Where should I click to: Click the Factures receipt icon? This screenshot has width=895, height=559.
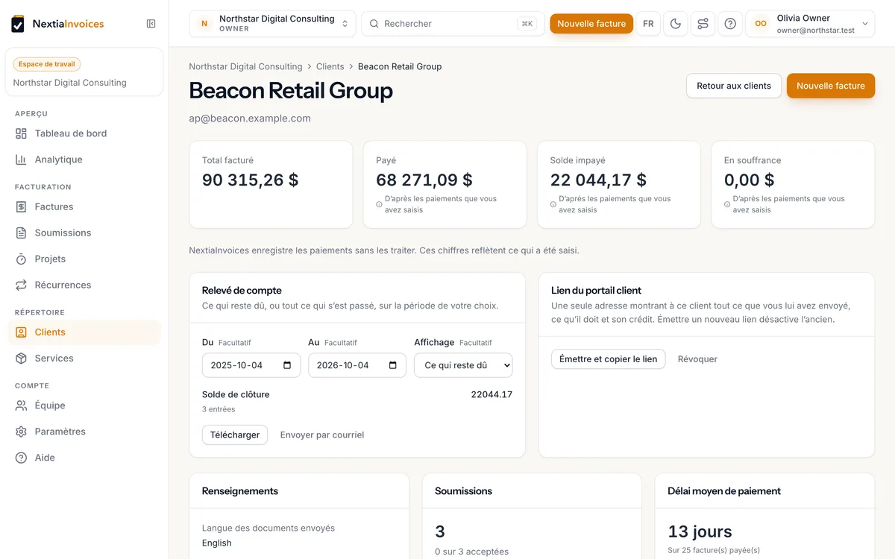[21, 206]
